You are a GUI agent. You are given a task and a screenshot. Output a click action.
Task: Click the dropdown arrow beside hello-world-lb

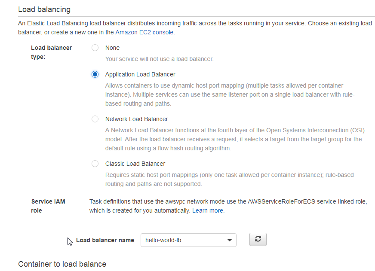(230, 240)
